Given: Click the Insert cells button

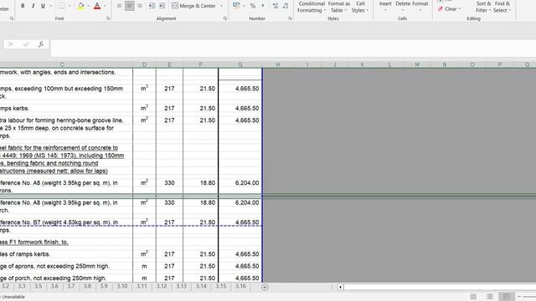Looking at the screenshot, I should (385, 6).
